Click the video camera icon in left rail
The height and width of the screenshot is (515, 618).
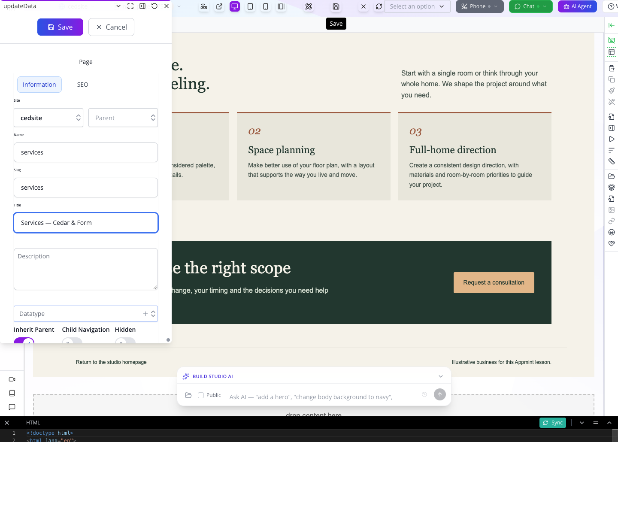pos(12,379)
